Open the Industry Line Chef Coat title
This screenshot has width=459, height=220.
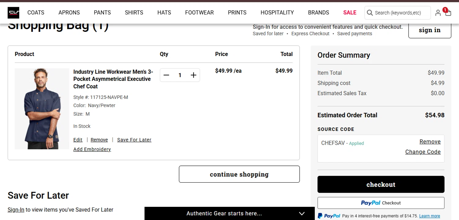[113, 79]
